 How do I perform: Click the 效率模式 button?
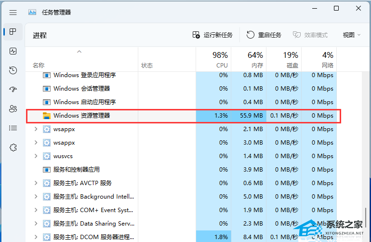[310, 35]
